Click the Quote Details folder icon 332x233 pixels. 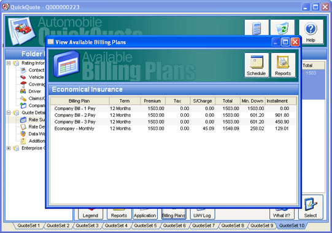point(16,113)
